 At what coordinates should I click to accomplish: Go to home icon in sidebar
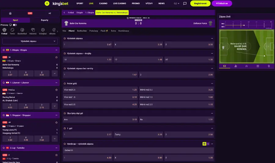(x=10, y=13)
